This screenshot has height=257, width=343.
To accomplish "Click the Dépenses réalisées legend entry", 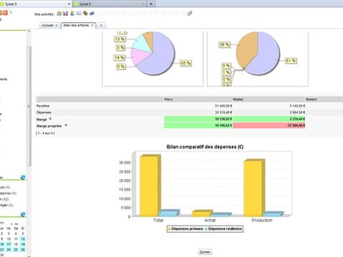I will click(x=223, y=229).
